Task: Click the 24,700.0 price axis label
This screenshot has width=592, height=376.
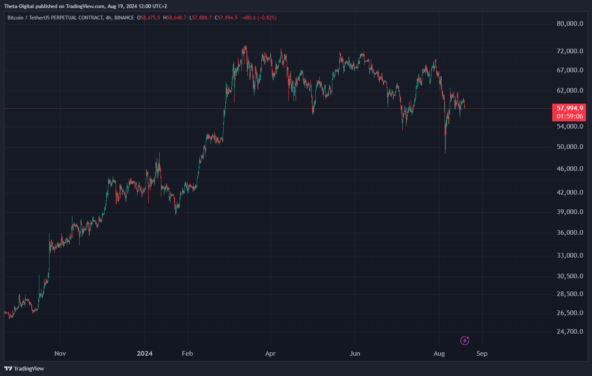Action: click(570, 332)
